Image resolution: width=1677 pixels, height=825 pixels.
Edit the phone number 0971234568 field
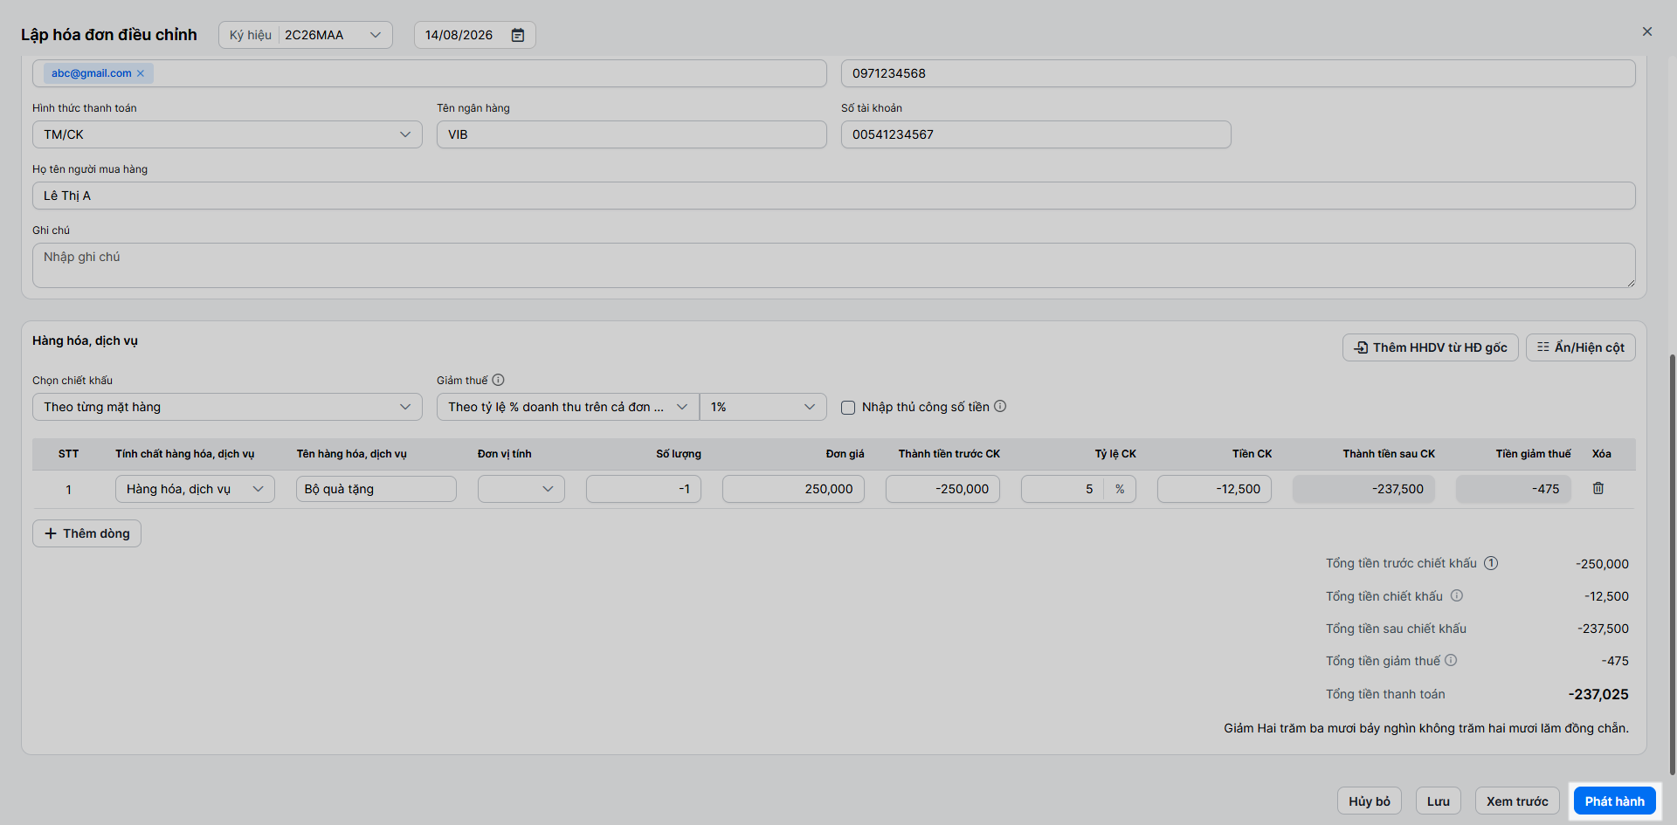coord(1239,73)
